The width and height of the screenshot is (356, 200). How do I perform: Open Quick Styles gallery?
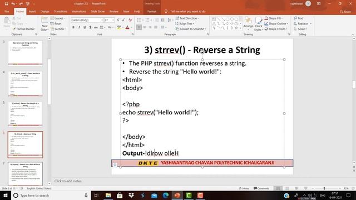click(258, 24)
